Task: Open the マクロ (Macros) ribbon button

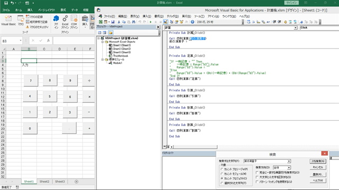Action: 21,21
